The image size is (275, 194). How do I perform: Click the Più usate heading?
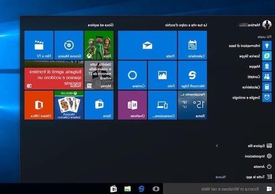tap(265, 37)
